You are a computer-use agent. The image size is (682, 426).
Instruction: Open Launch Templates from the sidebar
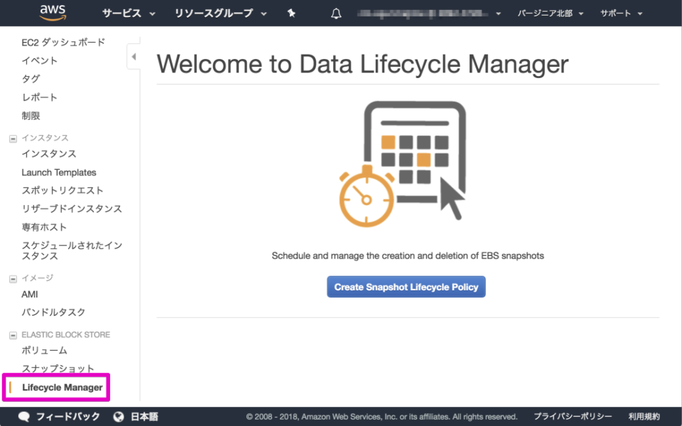59,172
